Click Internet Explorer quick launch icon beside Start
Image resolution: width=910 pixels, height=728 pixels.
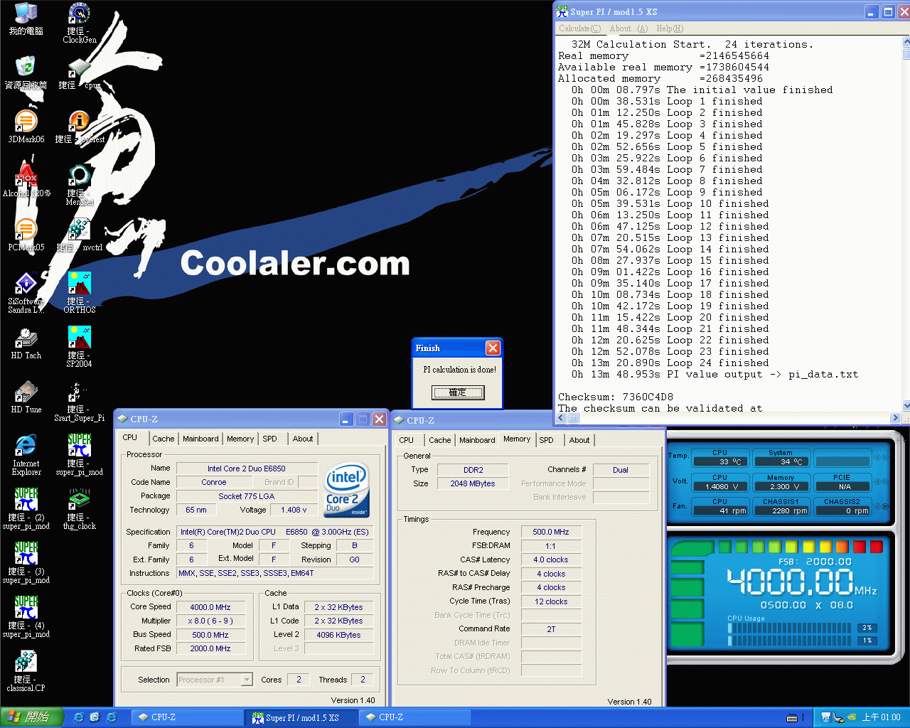[78, 717]
